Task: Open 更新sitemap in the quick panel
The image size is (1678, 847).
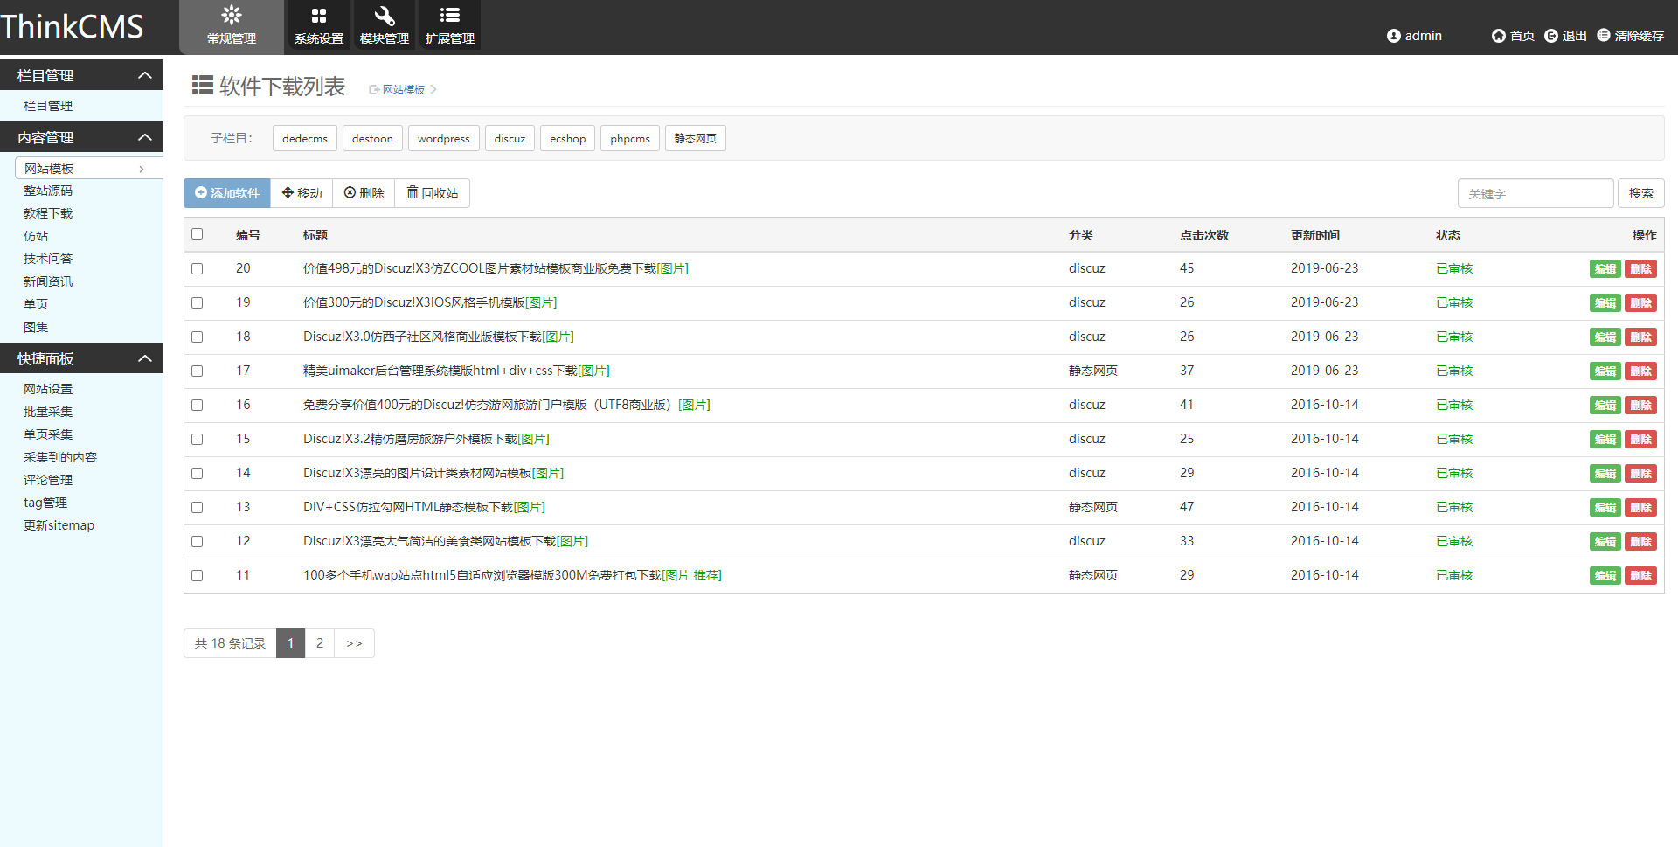Action: point(59,525)
